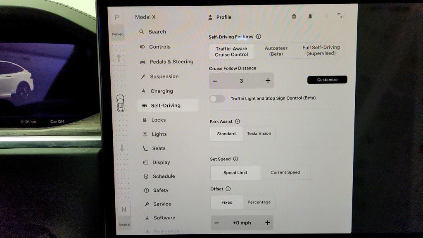Select Full Self-Driving (Supervised) option
This screenshot has width=423, height=238.
coord(321,50)
